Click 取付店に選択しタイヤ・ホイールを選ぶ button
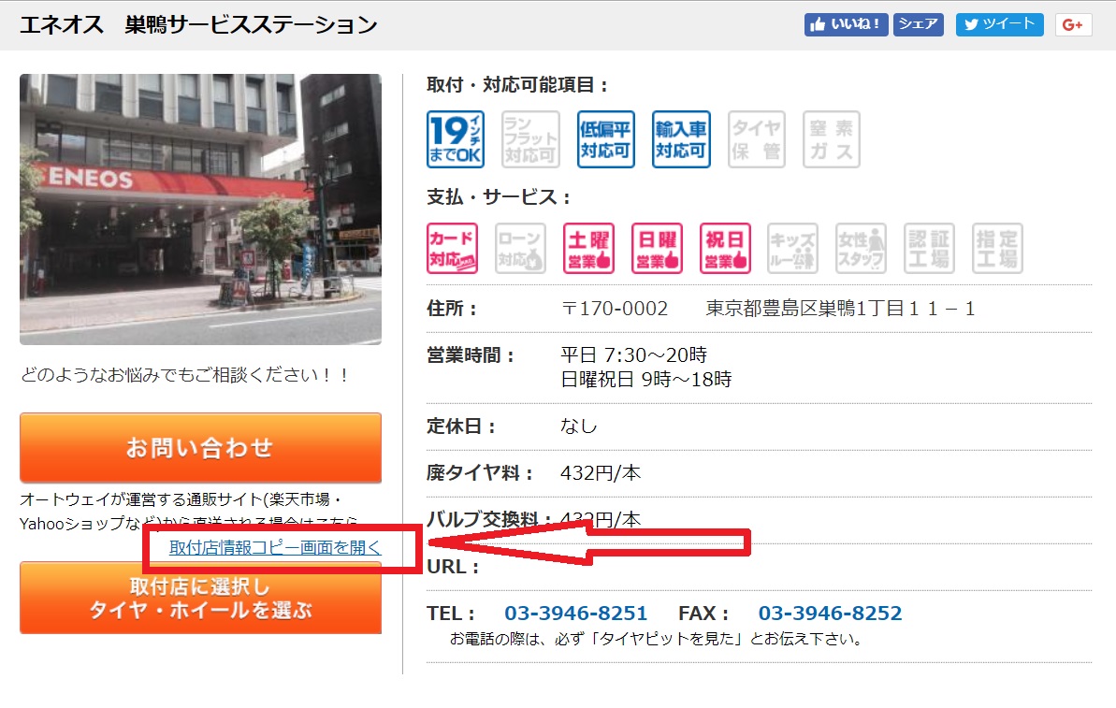This screenshot has width=1116, height=708. tap(201, 599)
